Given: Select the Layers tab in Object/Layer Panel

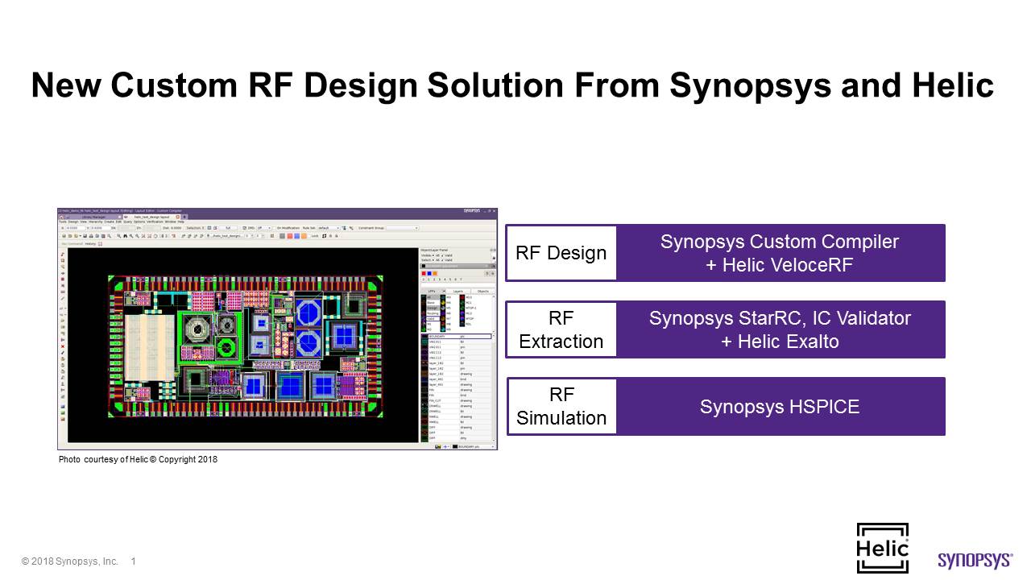Looking at the screenshot, I should 458,292.
